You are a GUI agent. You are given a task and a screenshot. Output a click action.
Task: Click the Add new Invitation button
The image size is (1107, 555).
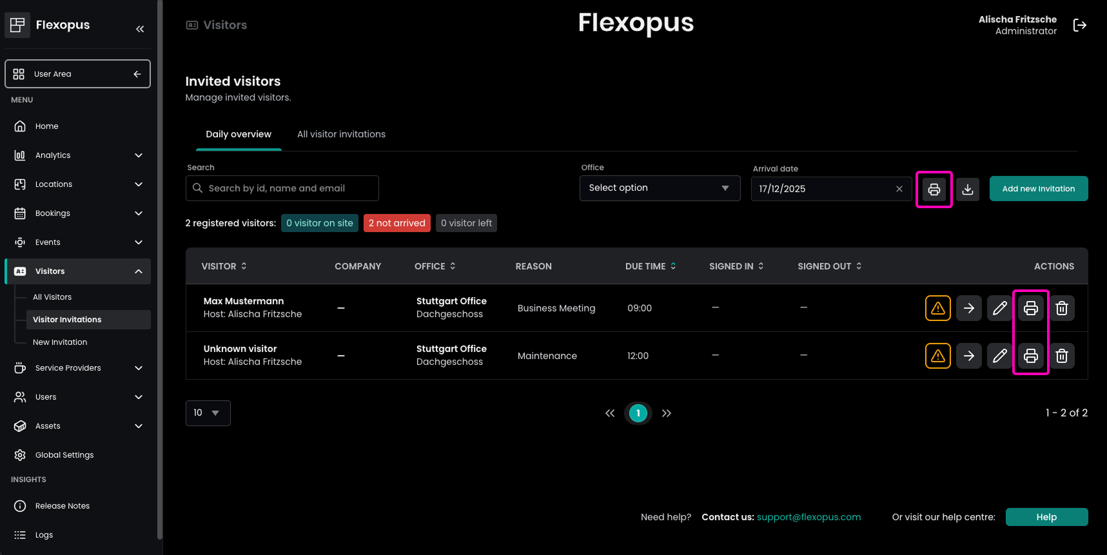[x=1038, y=189]
